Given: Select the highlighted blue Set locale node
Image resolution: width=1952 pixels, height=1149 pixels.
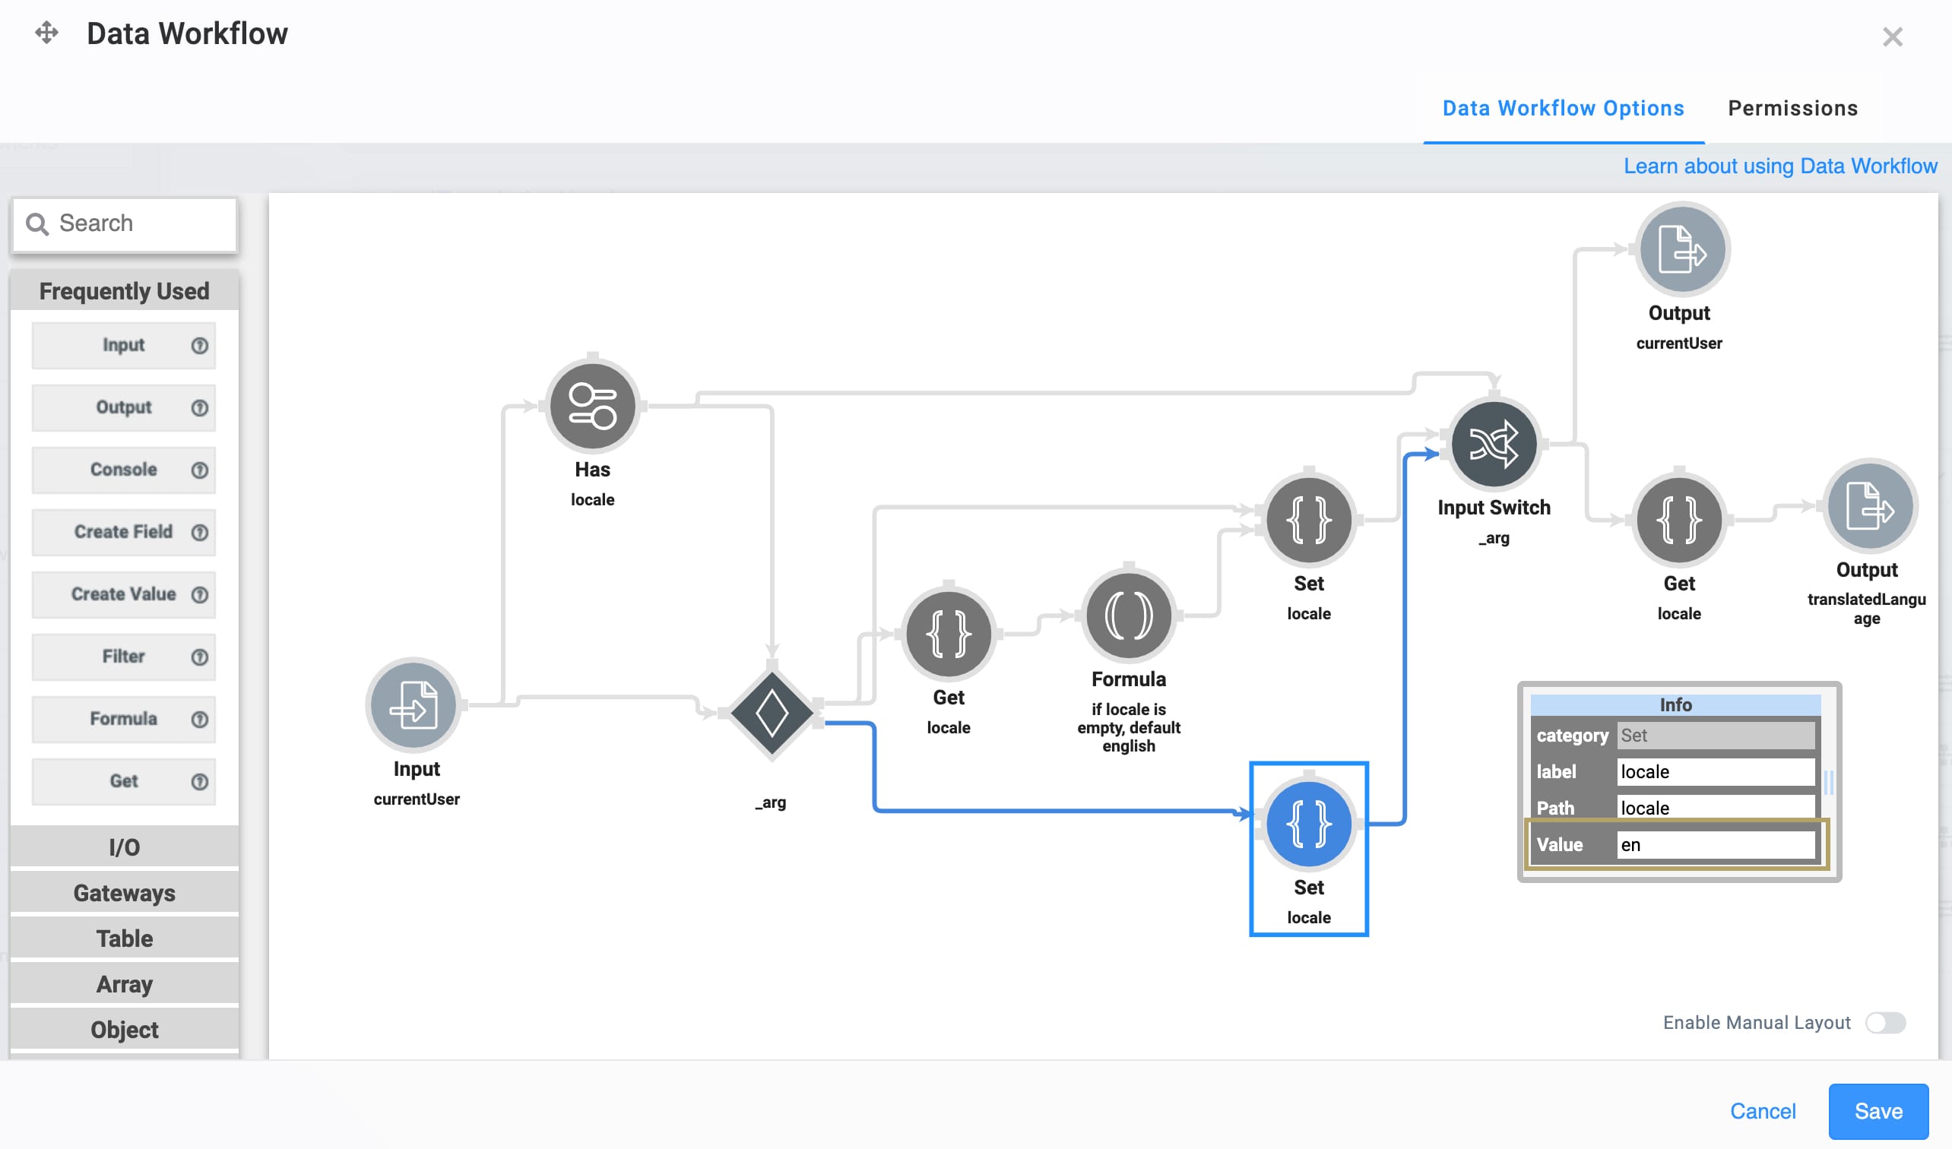Looking at the screenshot, I should pyautogui.click(x=1309, y=824).
